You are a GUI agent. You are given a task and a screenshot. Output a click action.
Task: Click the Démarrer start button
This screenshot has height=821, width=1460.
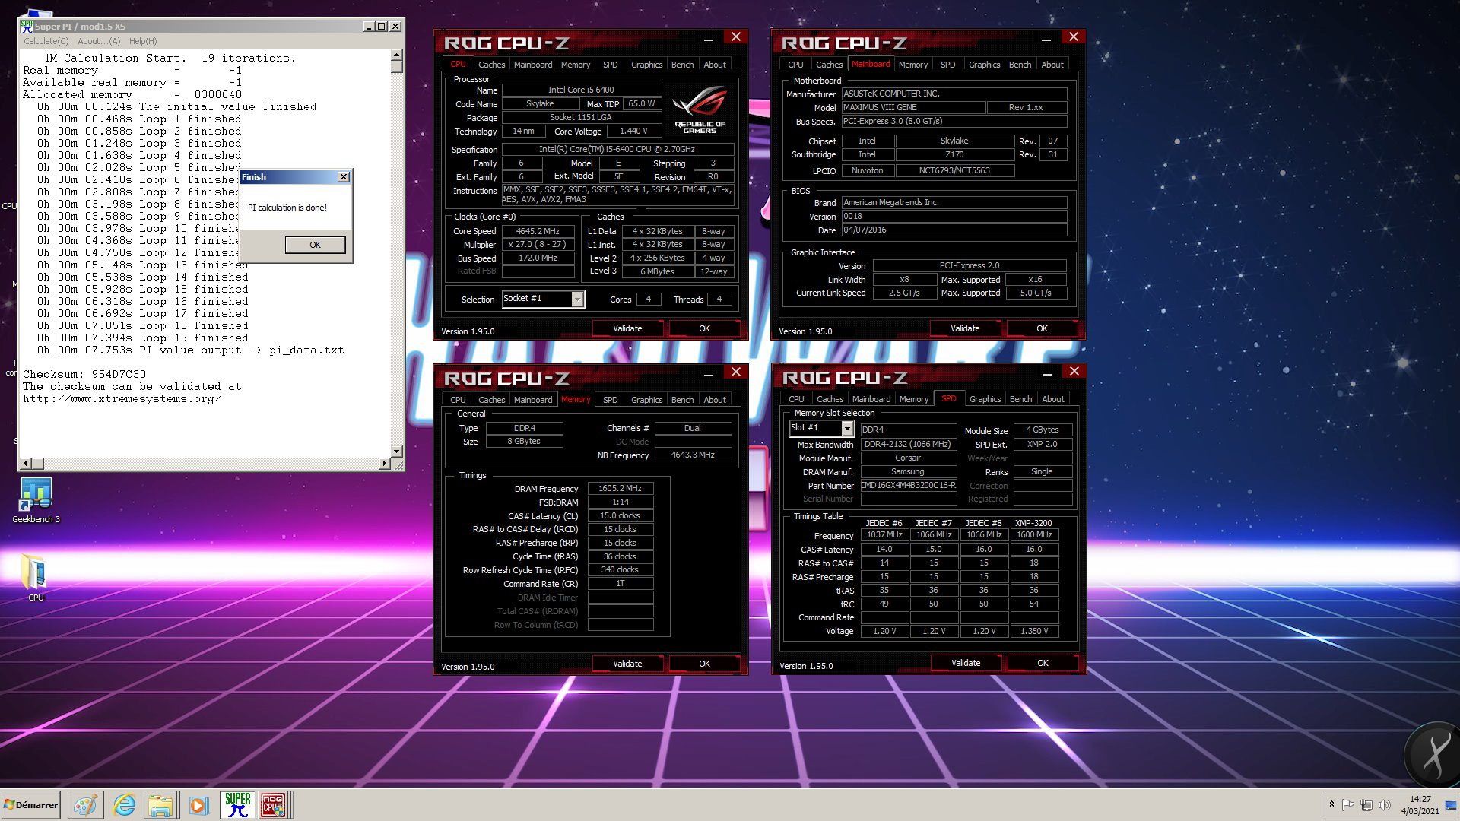point(31,805)
